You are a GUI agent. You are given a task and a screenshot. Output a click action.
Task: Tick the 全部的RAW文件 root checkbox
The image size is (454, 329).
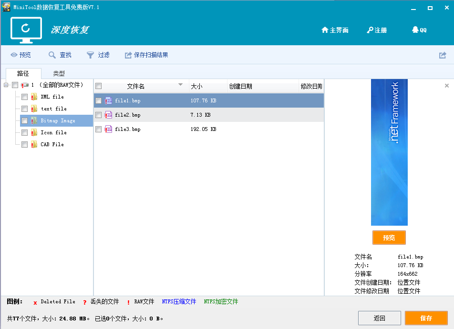click(x=15, y=85)
